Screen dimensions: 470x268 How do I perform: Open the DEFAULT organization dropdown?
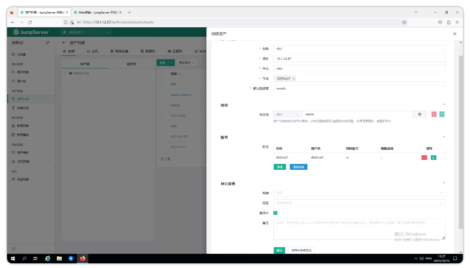[x=87, y=32]
